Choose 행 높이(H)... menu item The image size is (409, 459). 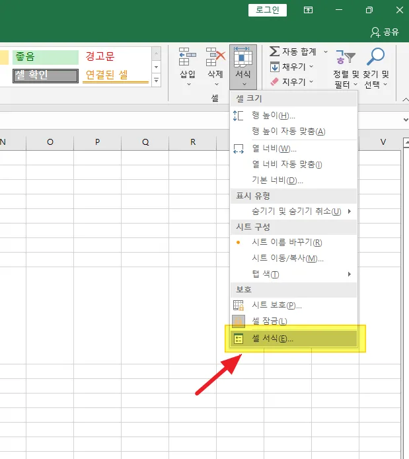tap(293, 116)
